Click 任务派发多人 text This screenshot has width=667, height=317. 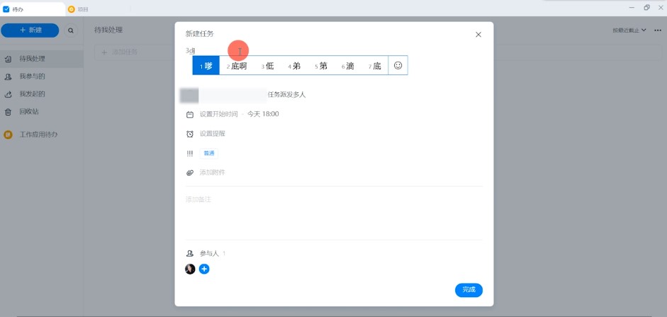pos(286,94)
